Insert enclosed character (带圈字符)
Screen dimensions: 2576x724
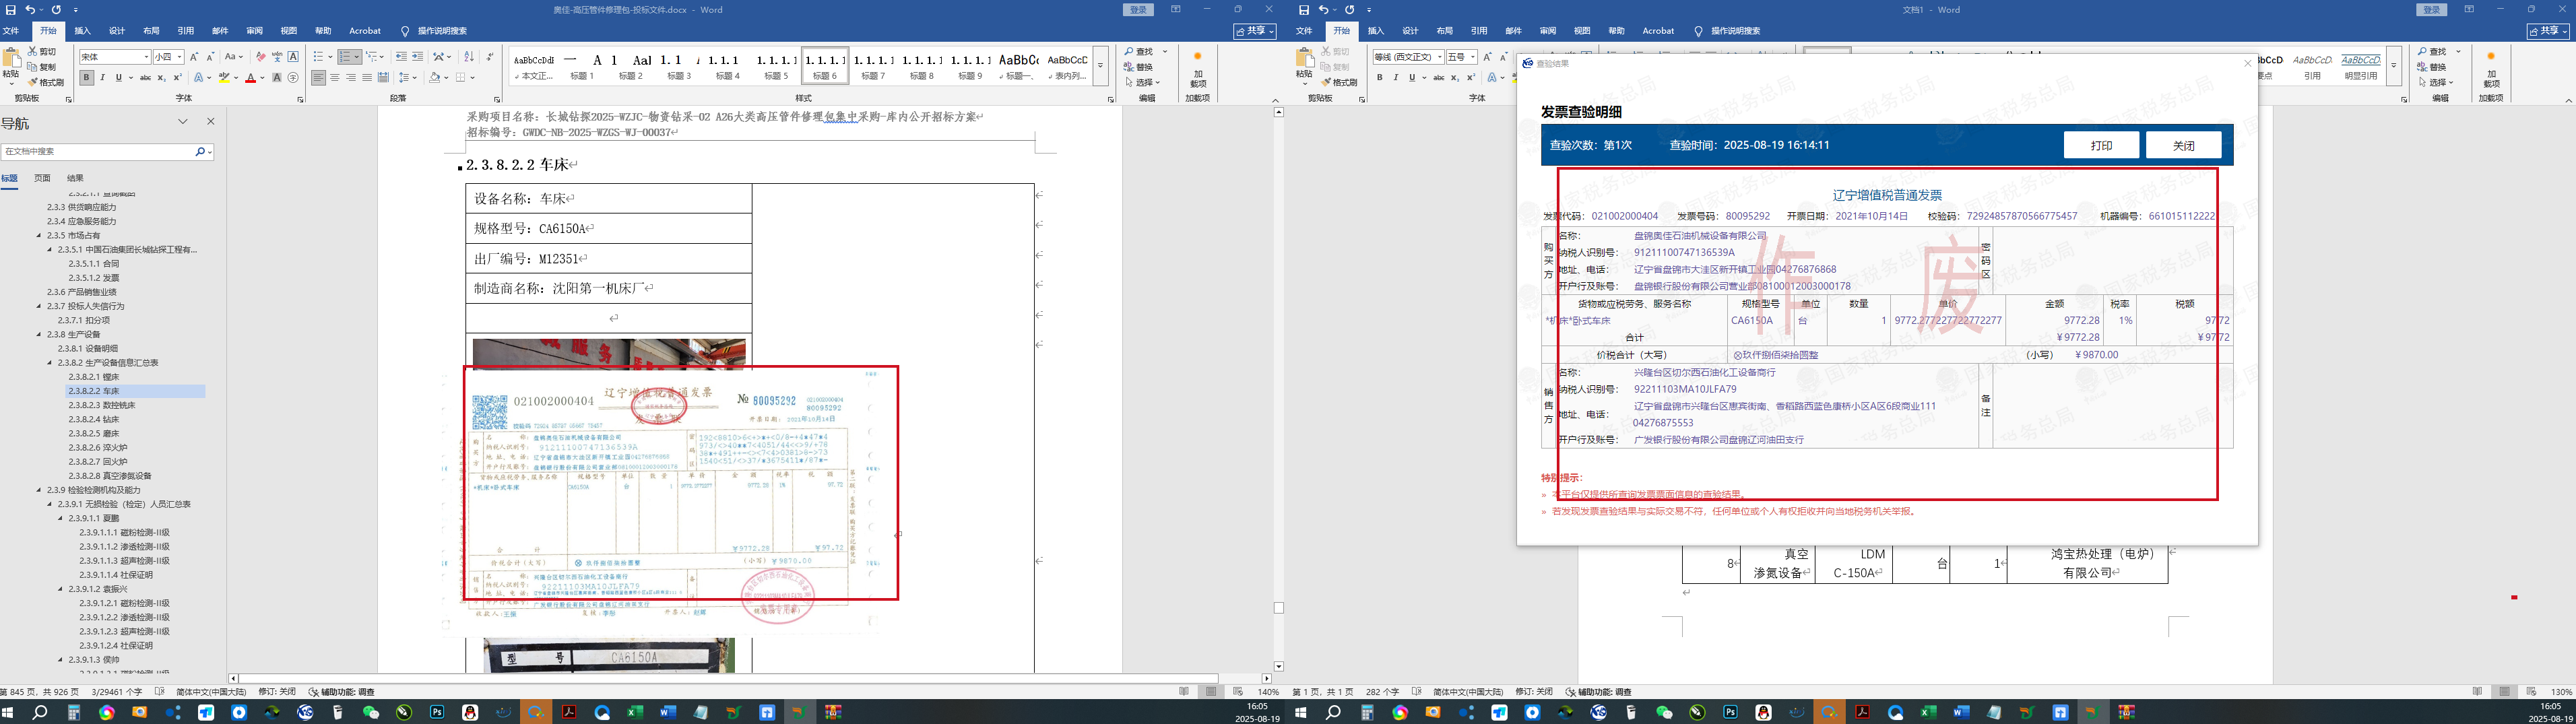tap(293, 78)
